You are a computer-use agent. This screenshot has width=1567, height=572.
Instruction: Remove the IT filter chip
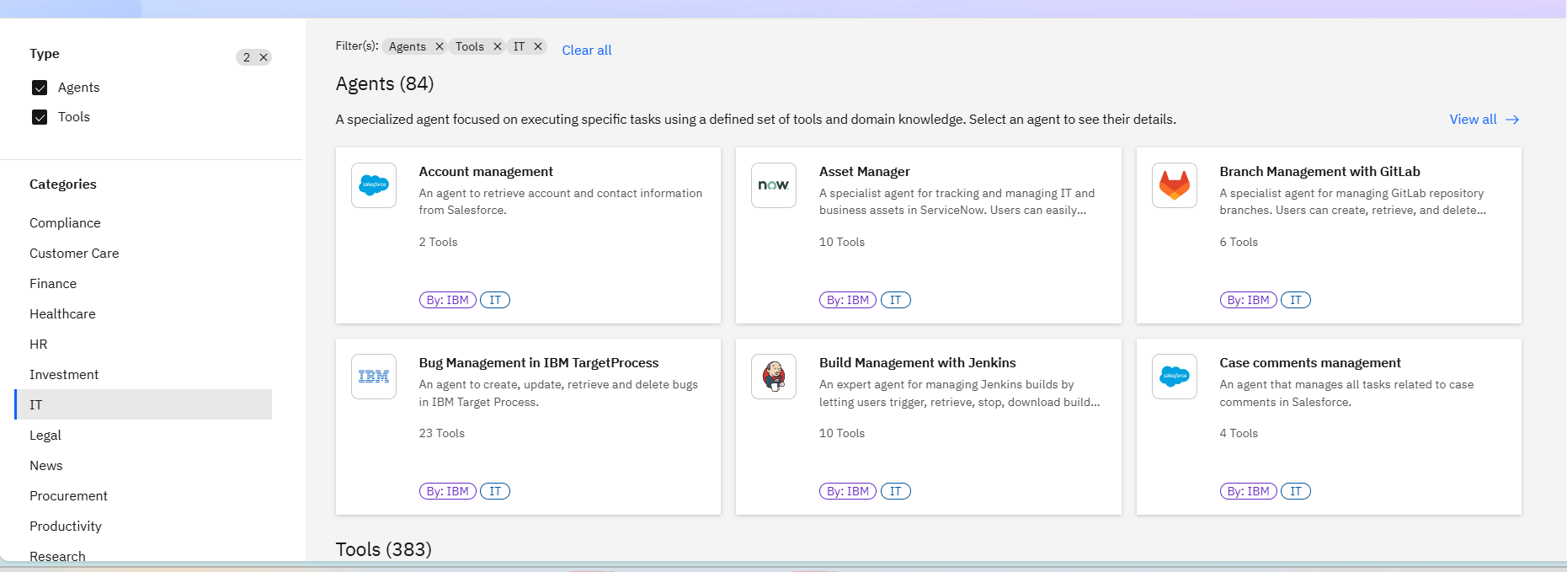[x=537, y=46]
